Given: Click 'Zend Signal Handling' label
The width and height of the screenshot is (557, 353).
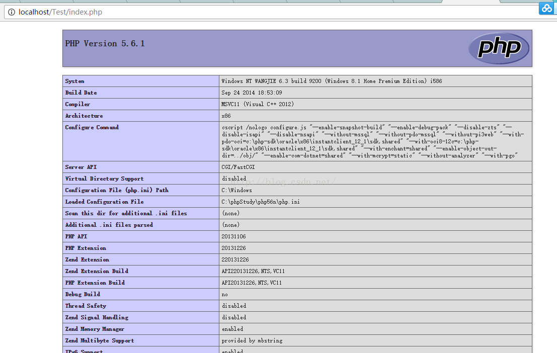Looking at the screenshot, I should tap(97, 317).
